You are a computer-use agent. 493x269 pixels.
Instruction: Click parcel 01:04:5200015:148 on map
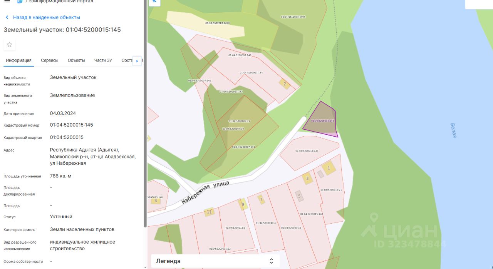pos(311,214)
